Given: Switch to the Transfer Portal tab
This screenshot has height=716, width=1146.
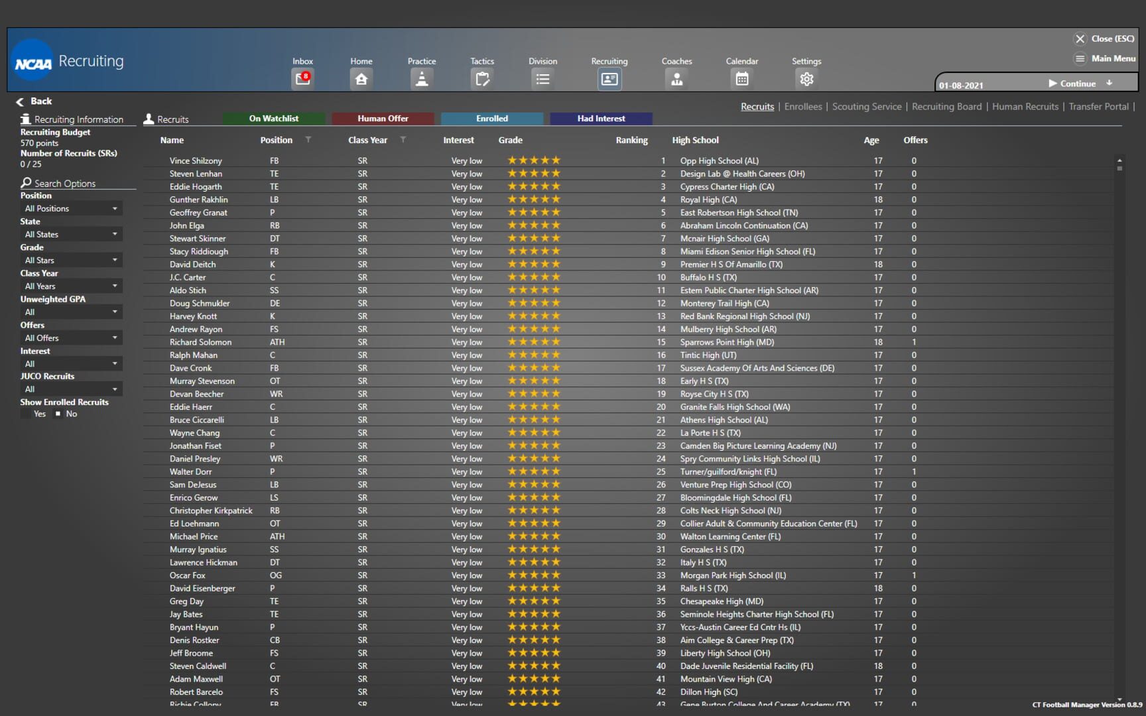Looking at the screenshot, I should pos(1098,107).
